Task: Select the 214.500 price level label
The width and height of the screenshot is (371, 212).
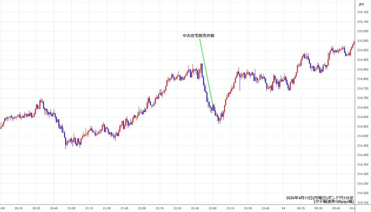Action: point(362,136)
